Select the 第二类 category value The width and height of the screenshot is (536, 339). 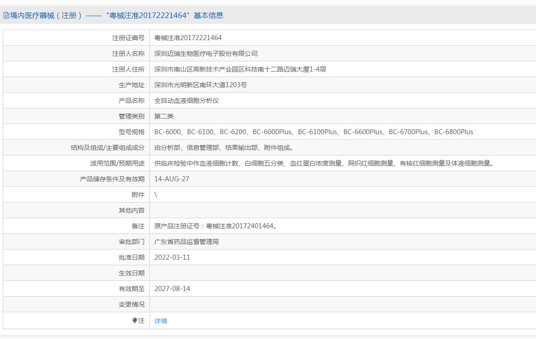tap(164, 117)
